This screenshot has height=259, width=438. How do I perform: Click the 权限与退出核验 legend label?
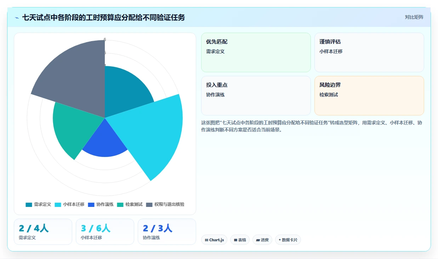coord(169,204)
